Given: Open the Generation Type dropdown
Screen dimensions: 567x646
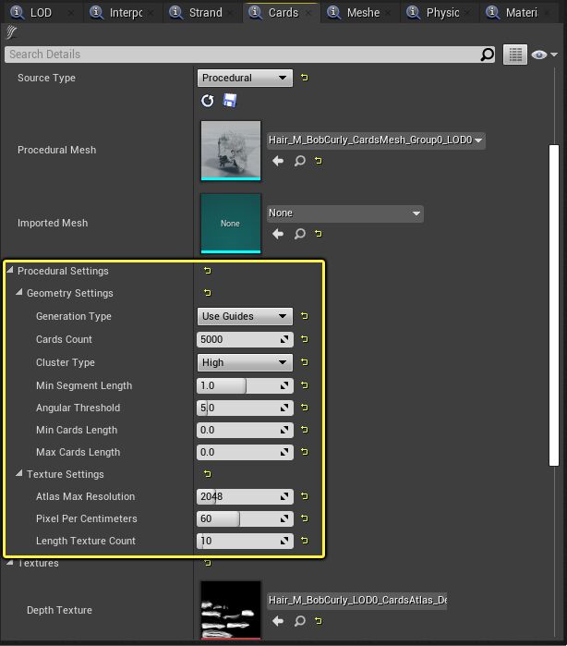Looking at the screenshot, I should point(245,316).
